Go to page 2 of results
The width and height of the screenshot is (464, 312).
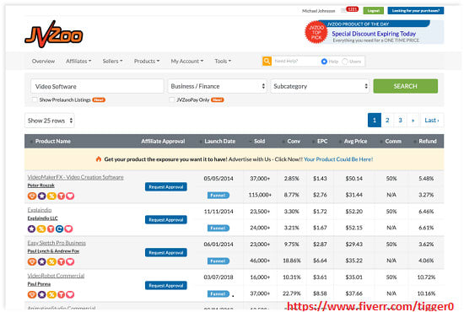coord(387,121)
